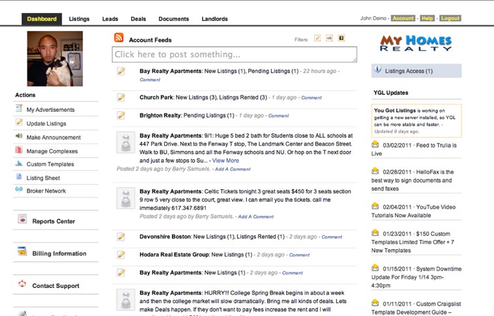Click avatar icon beside Celtic Tickets post
The image size is (494, 316).
pos(126,198)
